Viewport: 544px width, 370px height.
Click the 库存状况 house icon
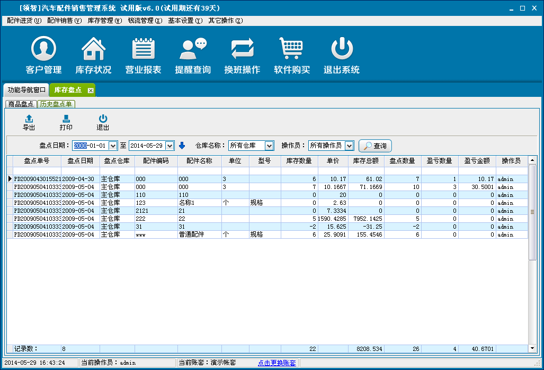(x=93, y=50)
